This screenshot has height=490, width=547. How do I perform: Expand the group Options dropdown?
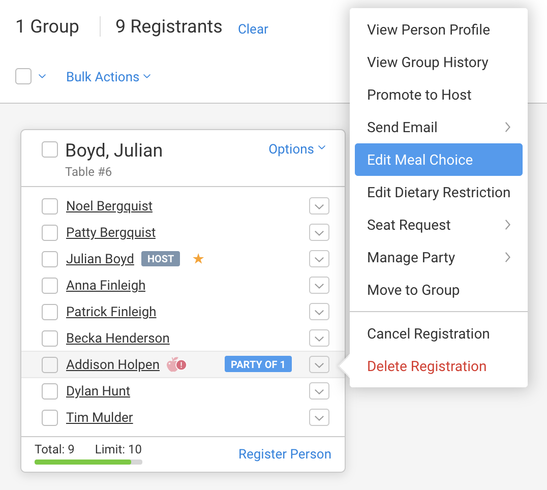[297, 149]
